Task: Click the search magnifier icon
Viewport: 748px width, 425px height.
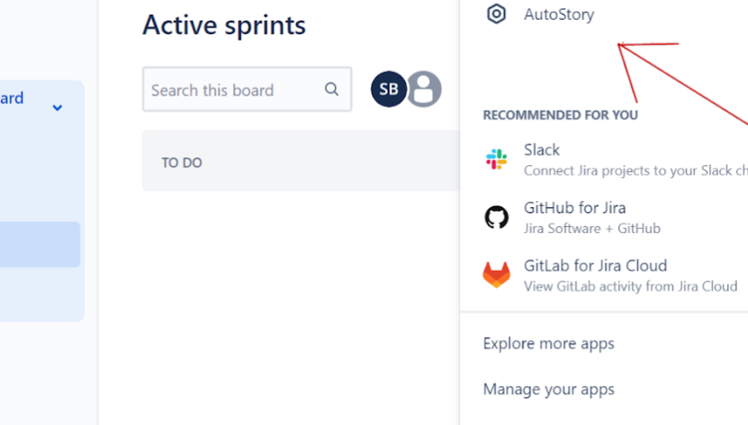Action: click(332, 89)
